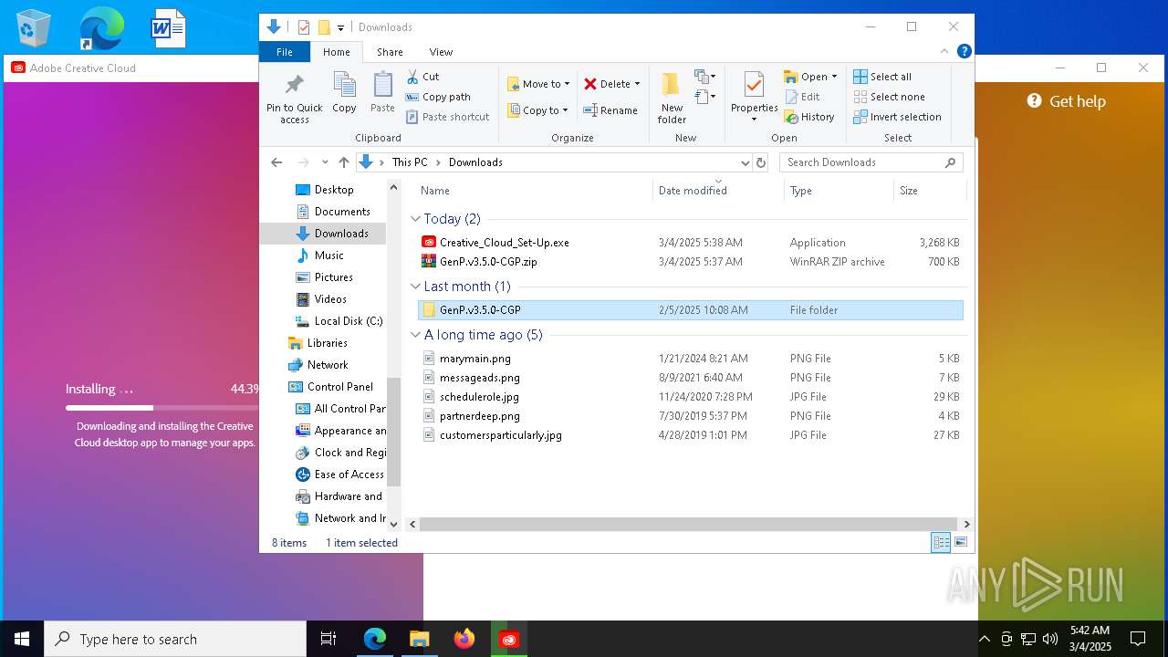
Task: Open Recent locations dropdown arrow
Action: [x=324, y=162]
